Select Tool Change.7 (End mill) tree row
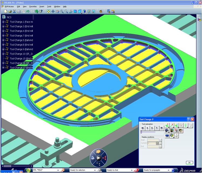The image size is (202, 173). pyautogui.click(x=21, y=36)
